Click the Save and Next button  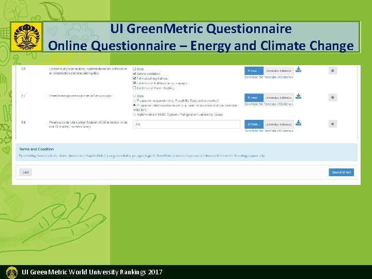341,172
